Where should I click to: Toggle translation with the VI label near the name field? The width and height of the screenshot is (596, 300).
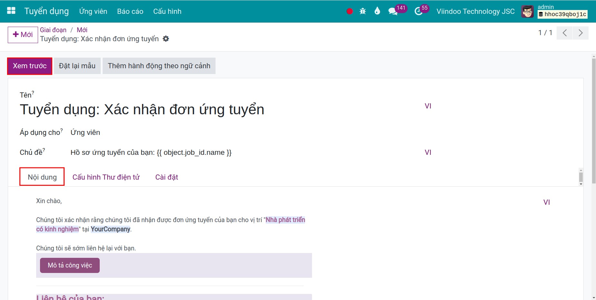coord(428,106)
